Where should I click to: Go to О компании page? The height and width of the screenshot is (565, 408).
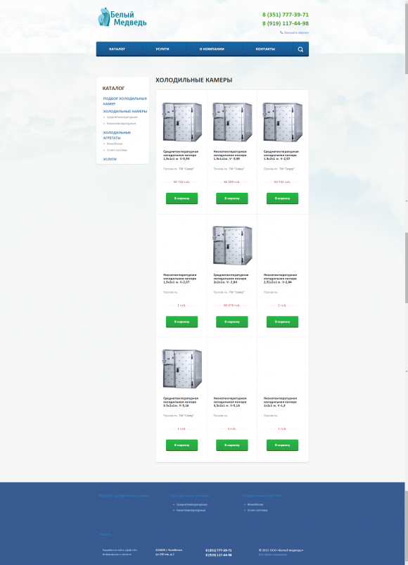(212, 49)
